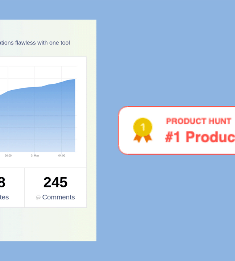
Task: Click the 04:00 time axis label
Action: pyautogui.click(x=62, y=156)
